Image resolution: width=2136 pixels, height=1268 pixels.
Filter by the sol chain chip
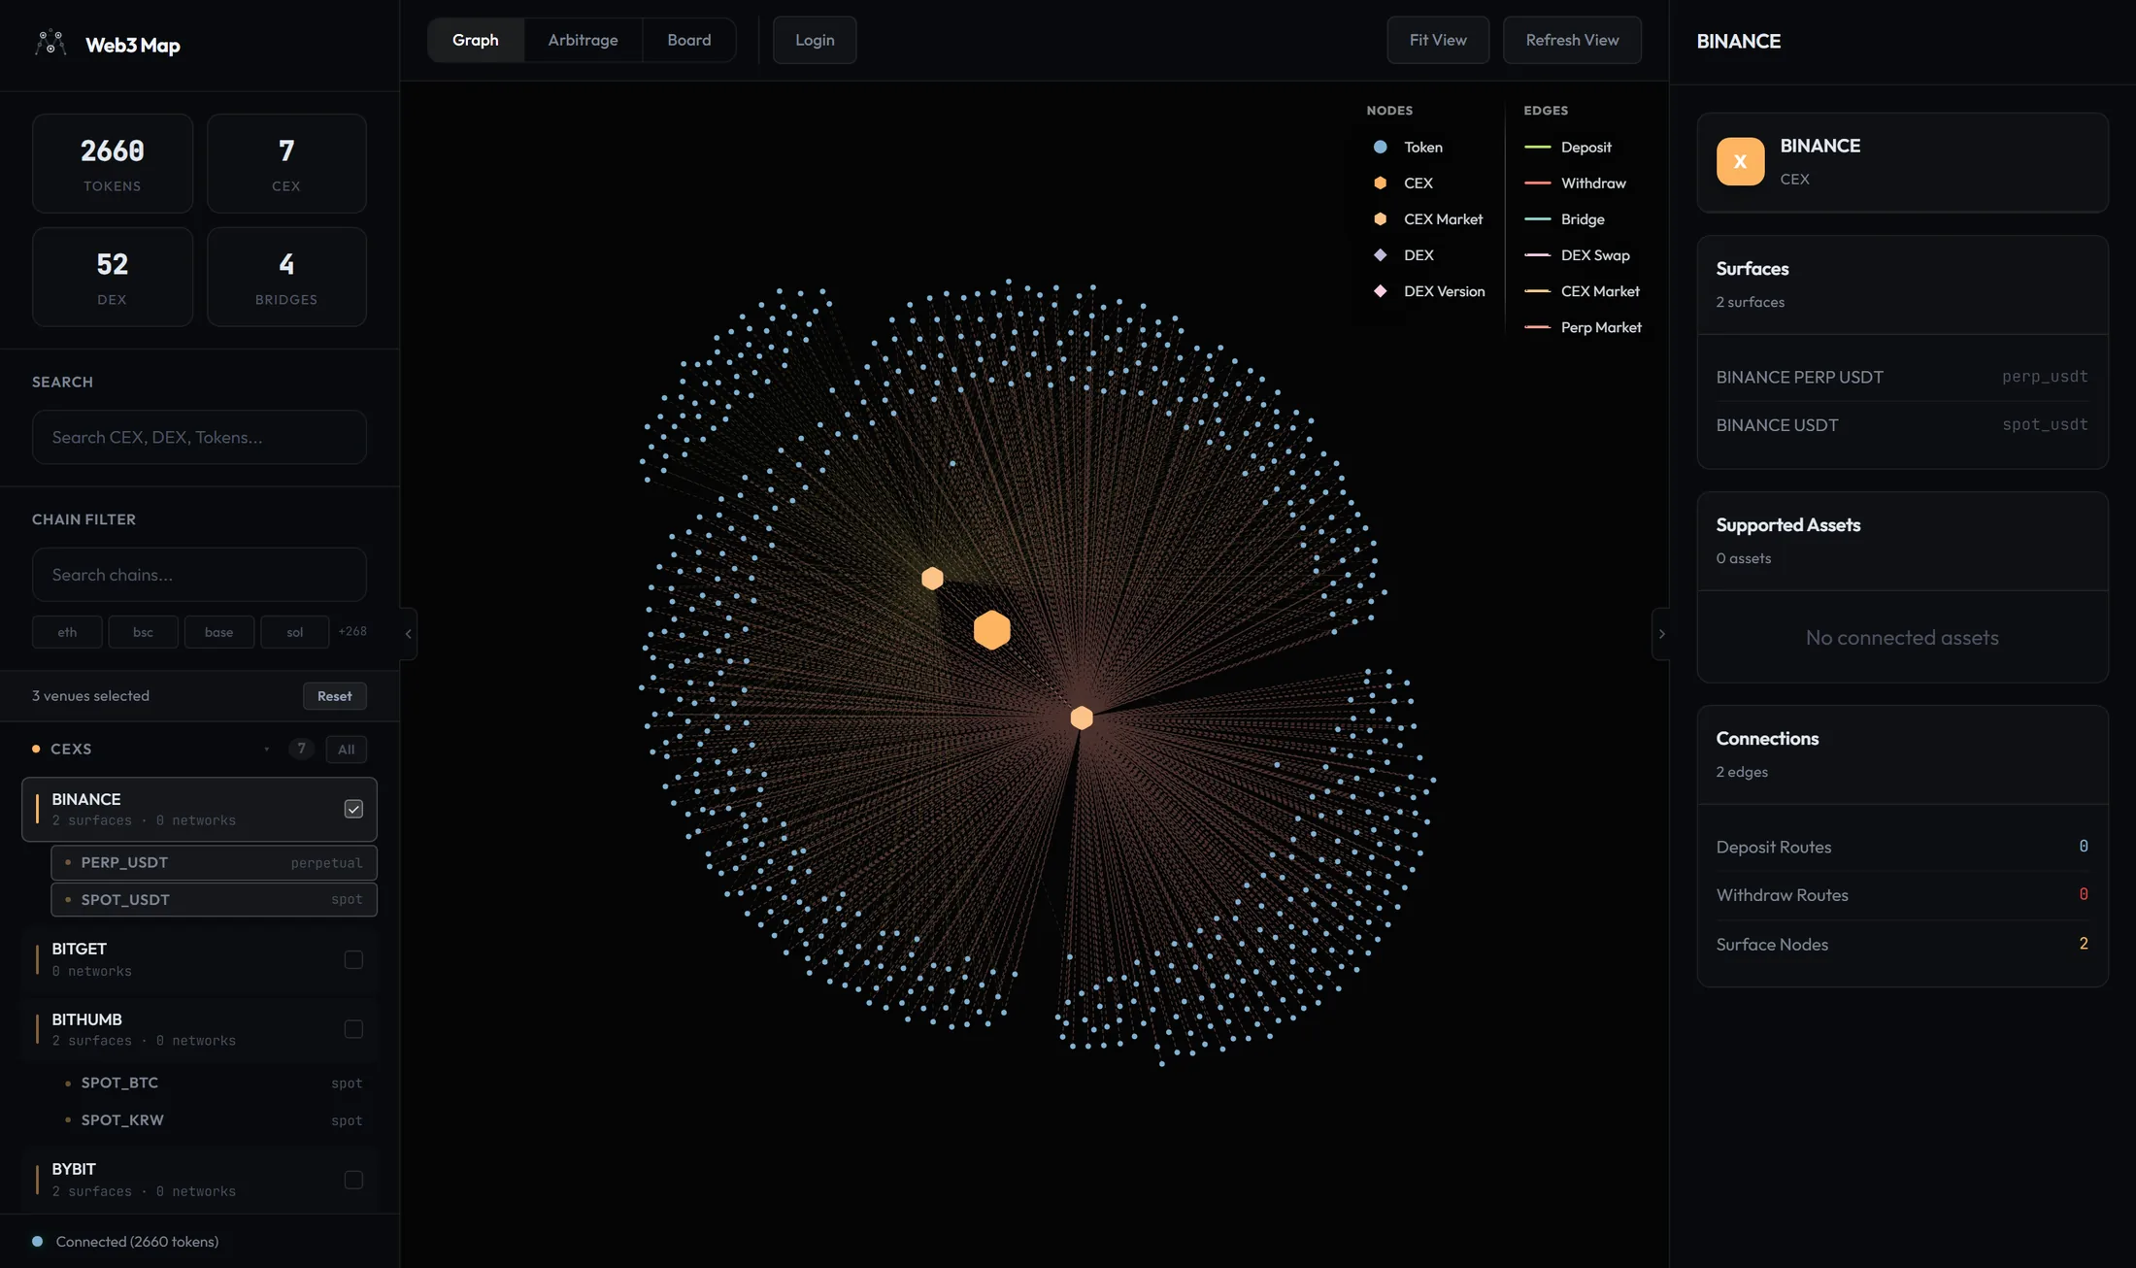click(294, 632)
